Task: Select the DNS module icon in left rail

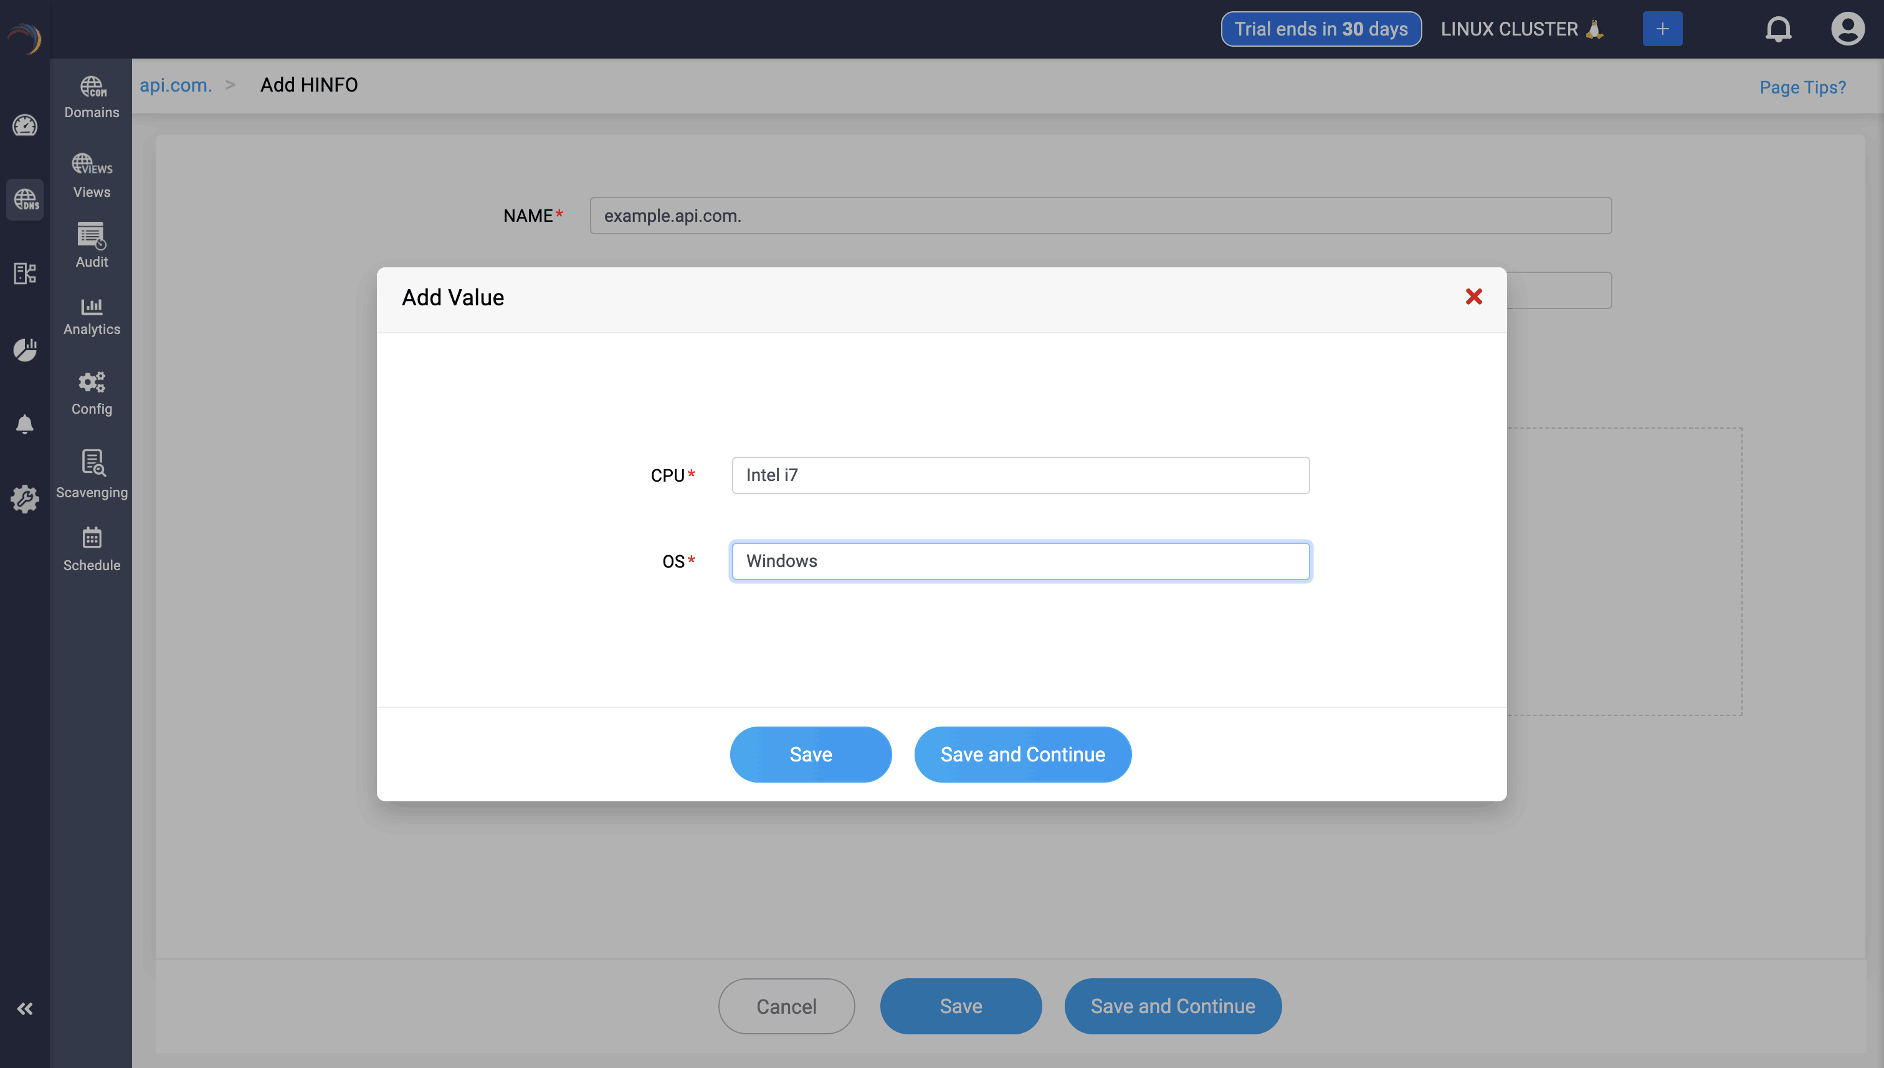Action: click(x=25, y=199)
